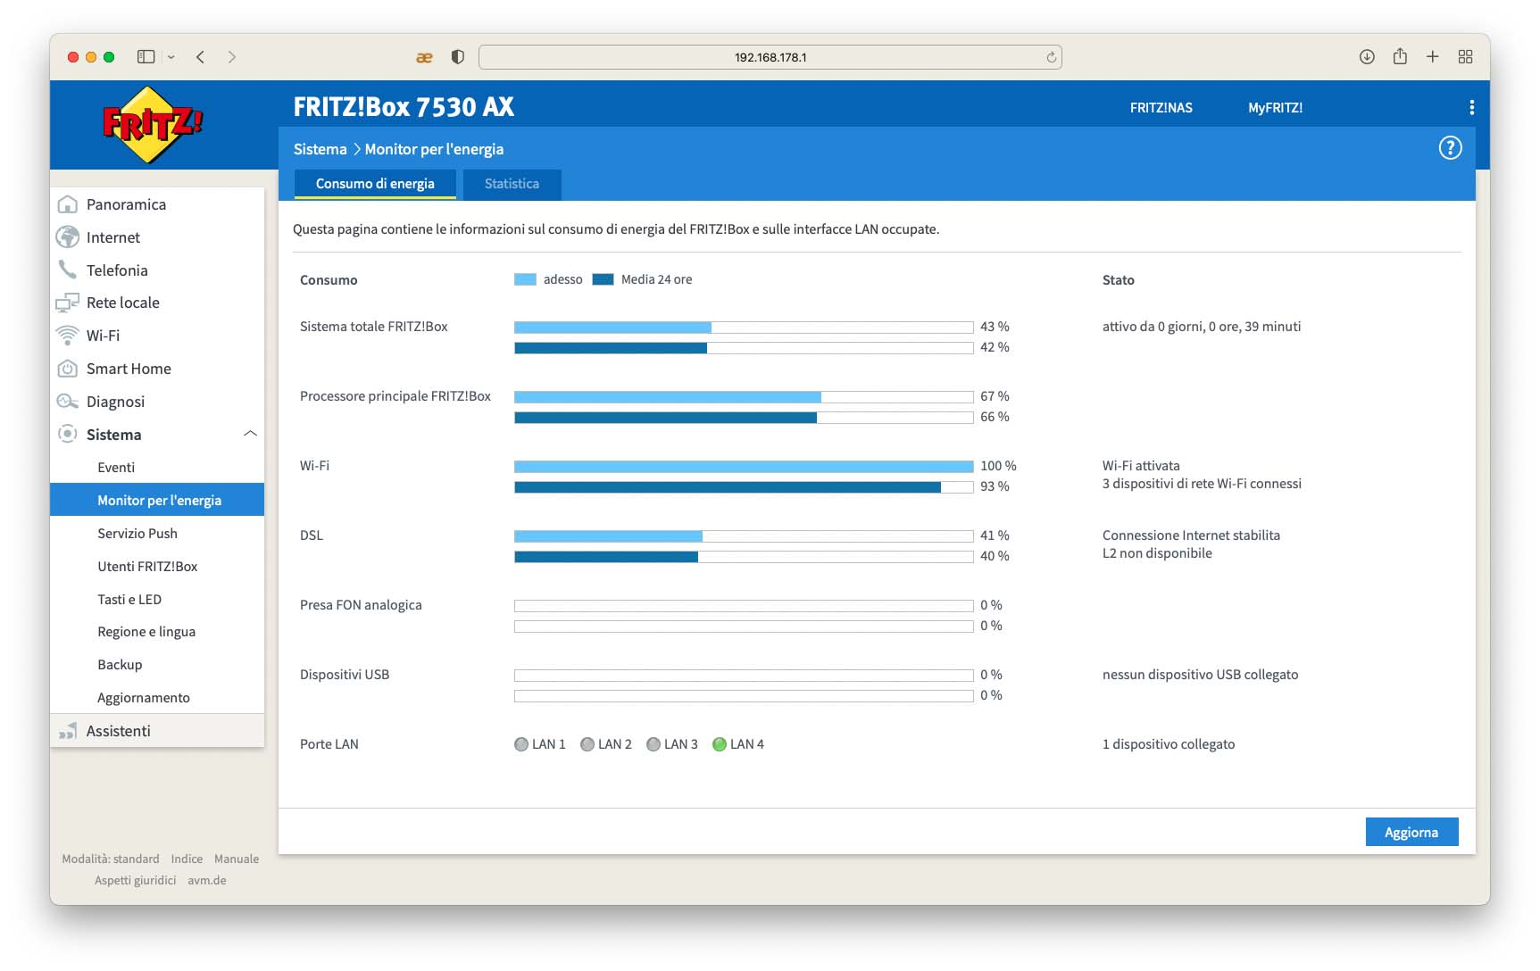Click the Processore principale 66 % average bar
1540x971 pixels.
744,418
